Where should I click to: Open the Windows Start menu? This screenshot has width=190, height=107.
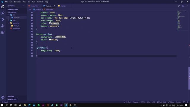pos(2,105)
